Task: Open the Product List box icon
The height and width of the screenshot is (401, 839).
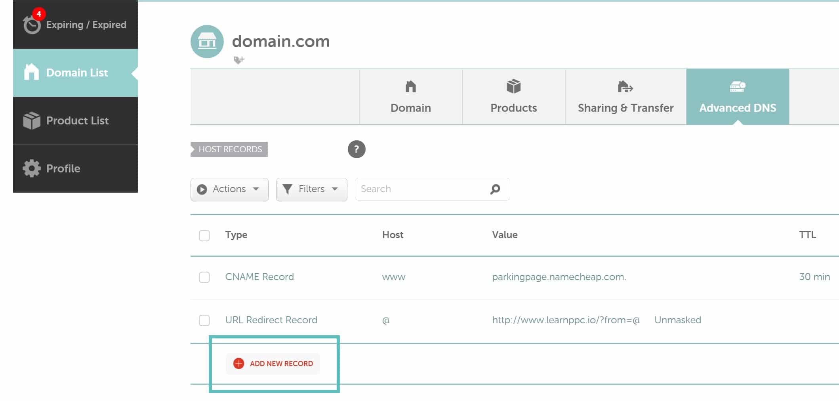Action: tap(31, 120)
